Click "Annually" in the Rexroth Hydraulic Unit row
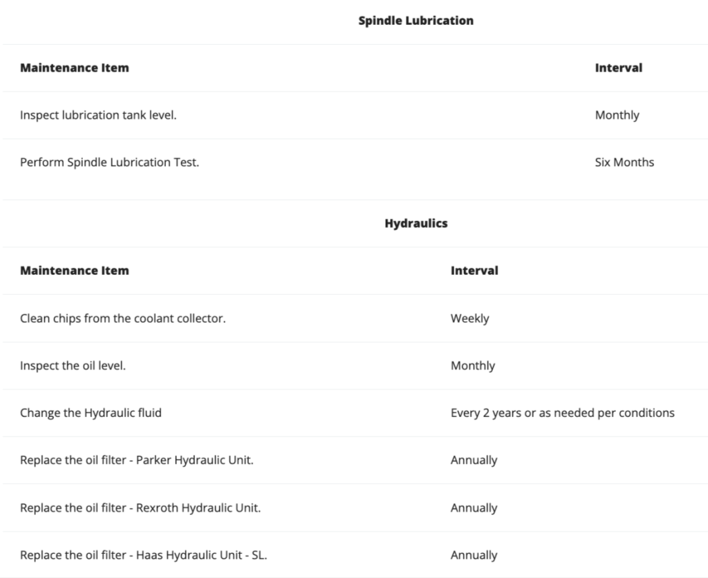 [x=474, y=508]
